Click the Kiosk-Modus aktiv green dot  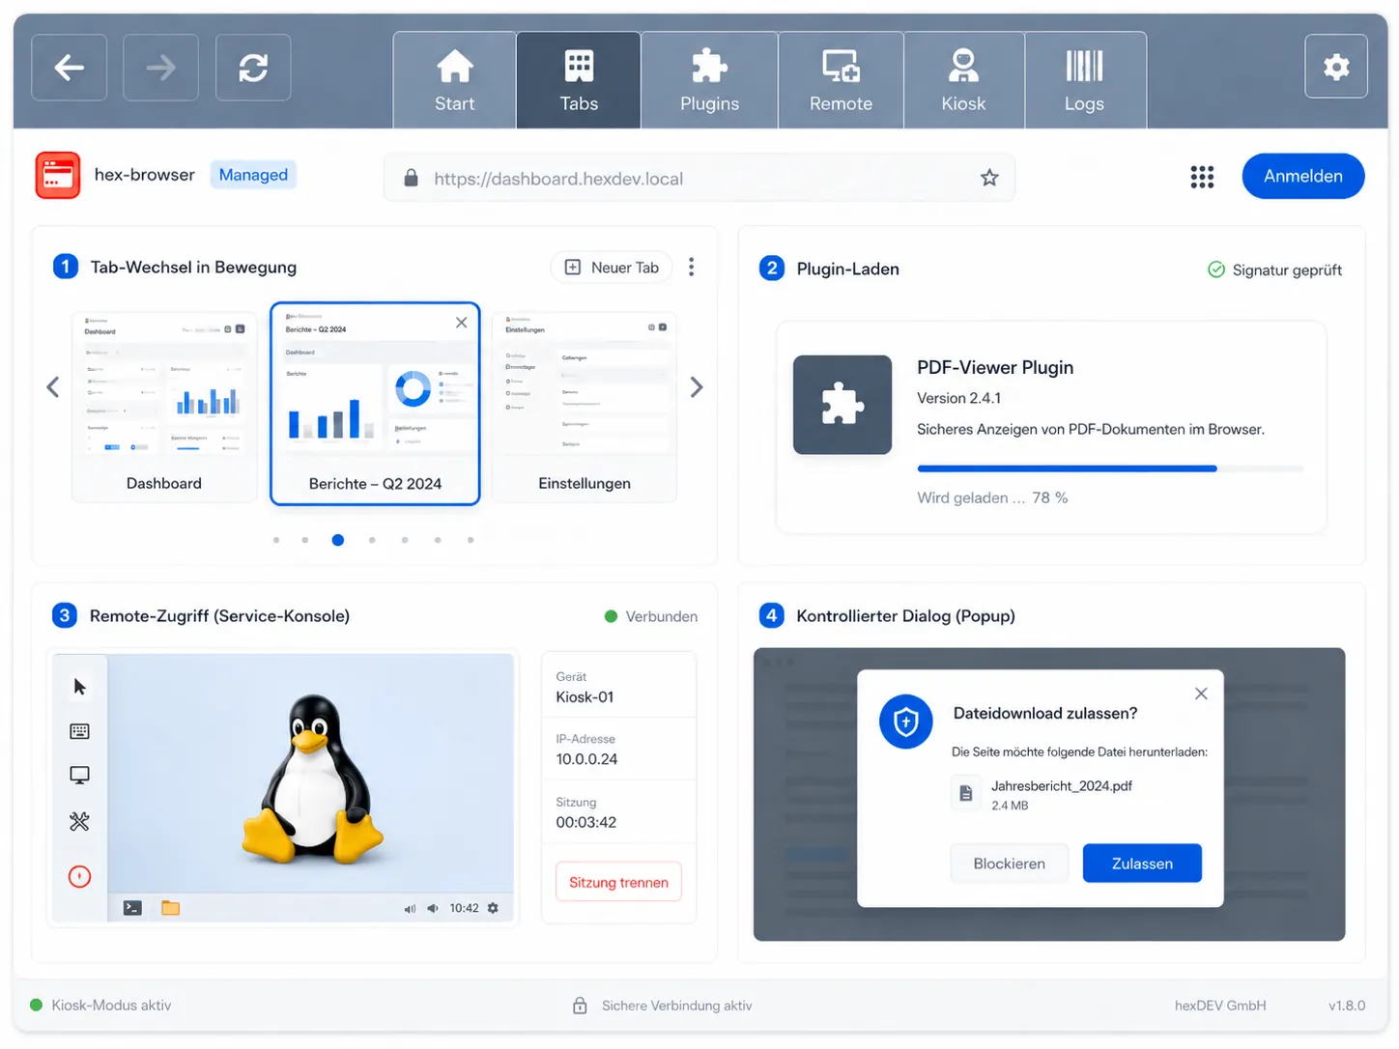[x=37, y=1005]
